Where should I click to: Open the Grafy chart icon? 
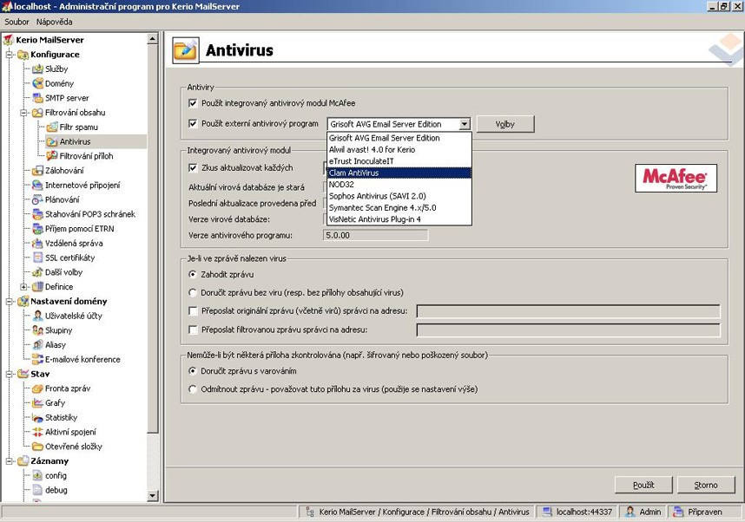click(37, 403)
